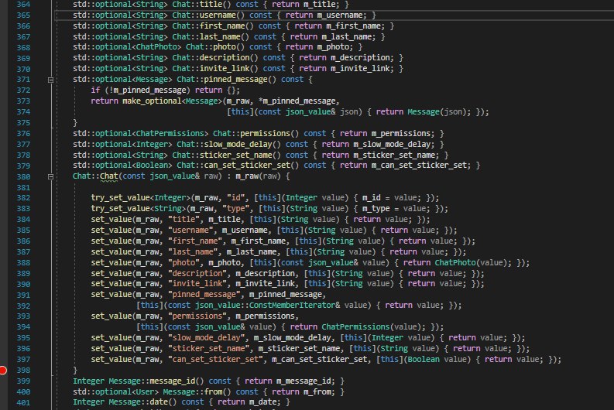The width and height of the screenshot is (614, 410).
Task: Click Message(json) call on line 374
Action: [437, 112]
